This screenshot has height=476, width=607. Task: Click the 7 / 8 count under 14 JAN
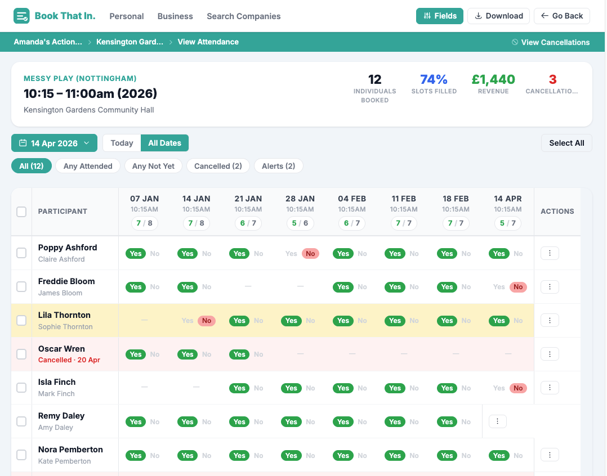197,223
